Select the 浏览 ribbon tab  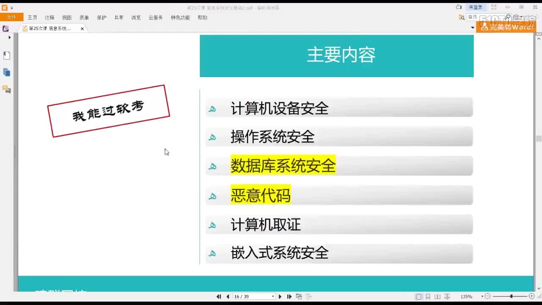coord(136,17)
